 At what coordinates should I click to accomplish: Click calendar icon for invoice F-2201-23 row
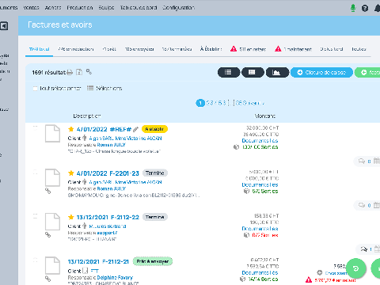377,205
